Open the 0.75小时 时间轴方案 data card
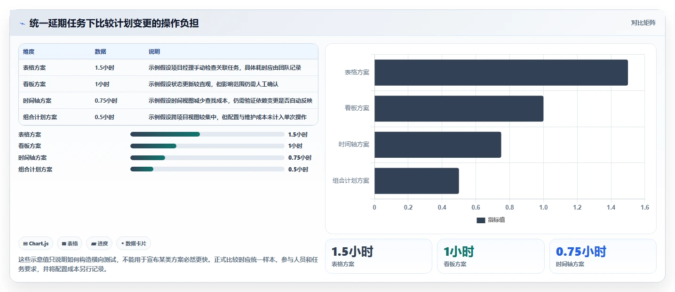The height and width of the screenshot is (292, 675). pyautogui.click(x=603, y=256)
